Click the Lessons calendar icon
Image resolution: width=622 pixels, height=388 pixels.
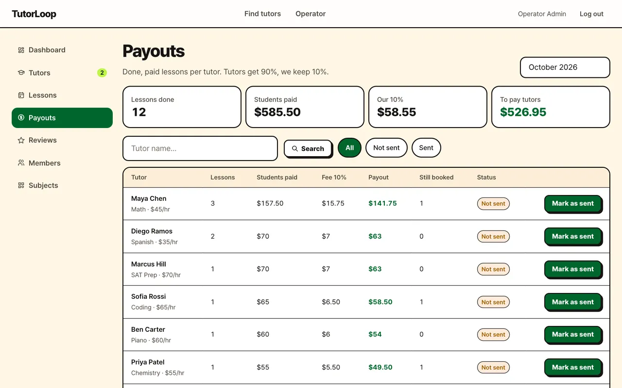[x=21, y=95]
